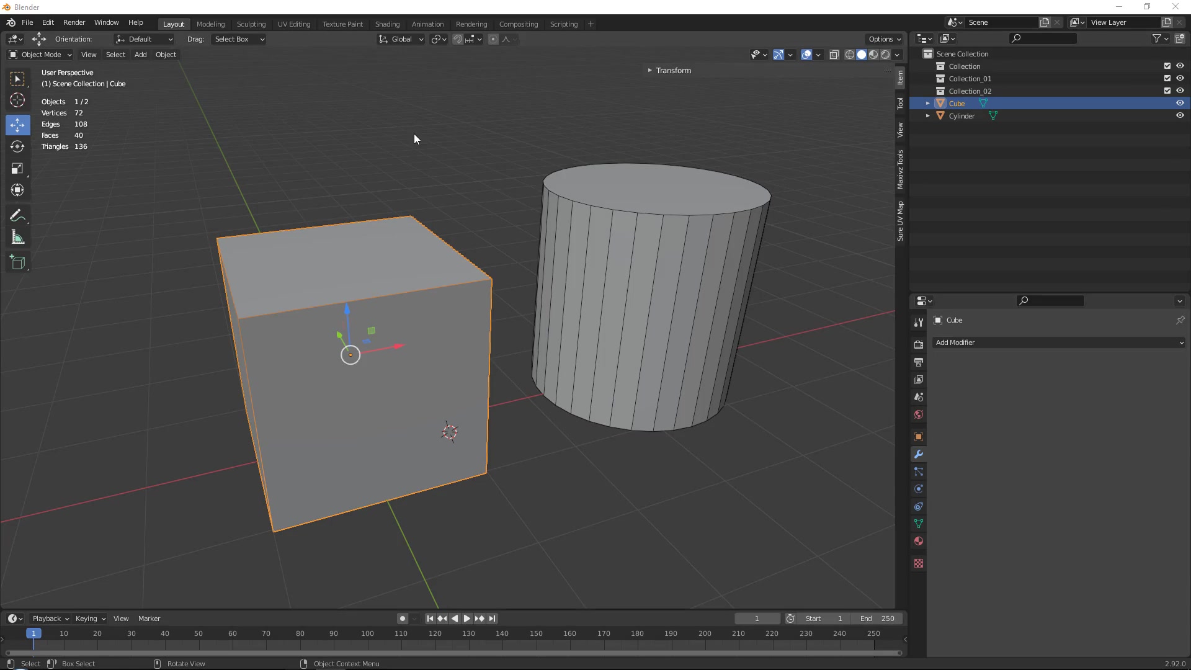Select the Rotate tool in toolbar
The image size is (1191, 670).
[x=17, y=146]
